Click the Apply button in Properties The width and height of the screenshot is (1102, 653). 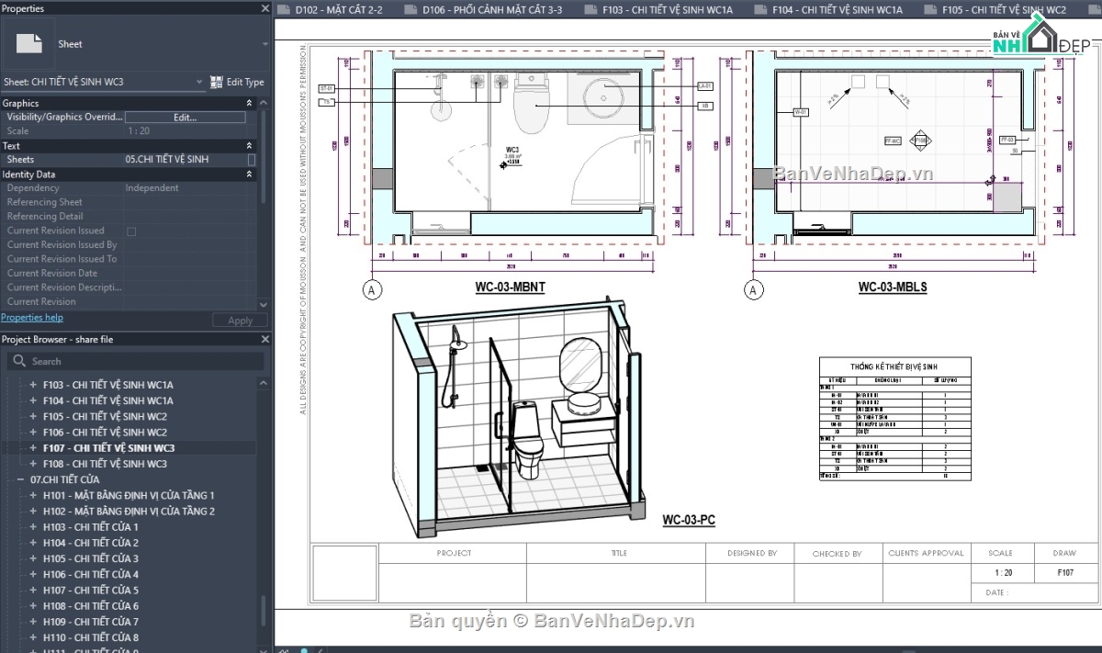point(240,321)
